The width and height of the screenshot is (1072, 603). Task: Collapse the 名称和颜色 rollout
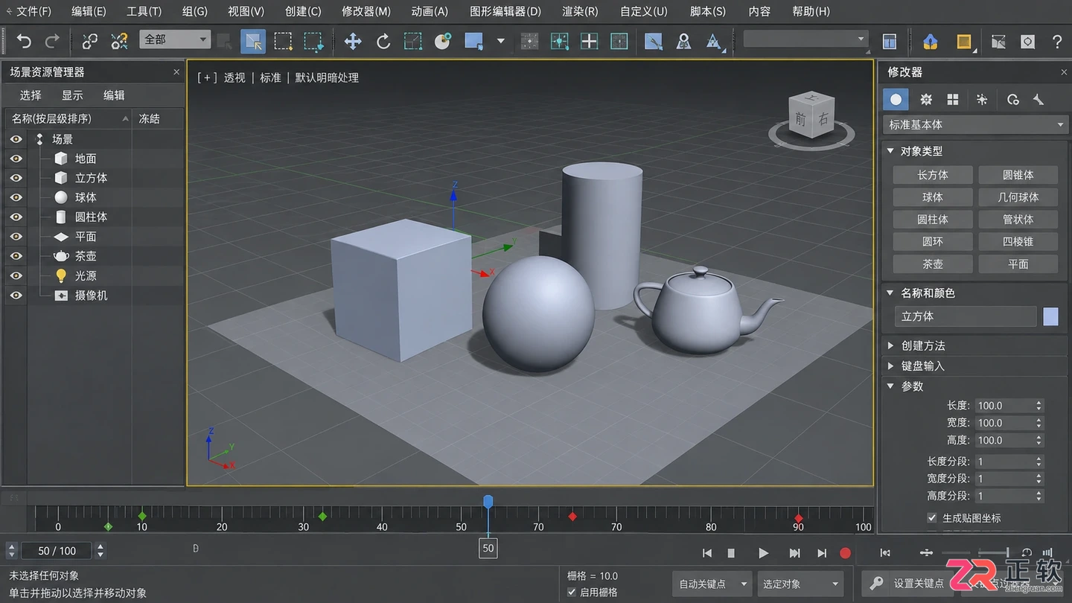coord(890,293)
